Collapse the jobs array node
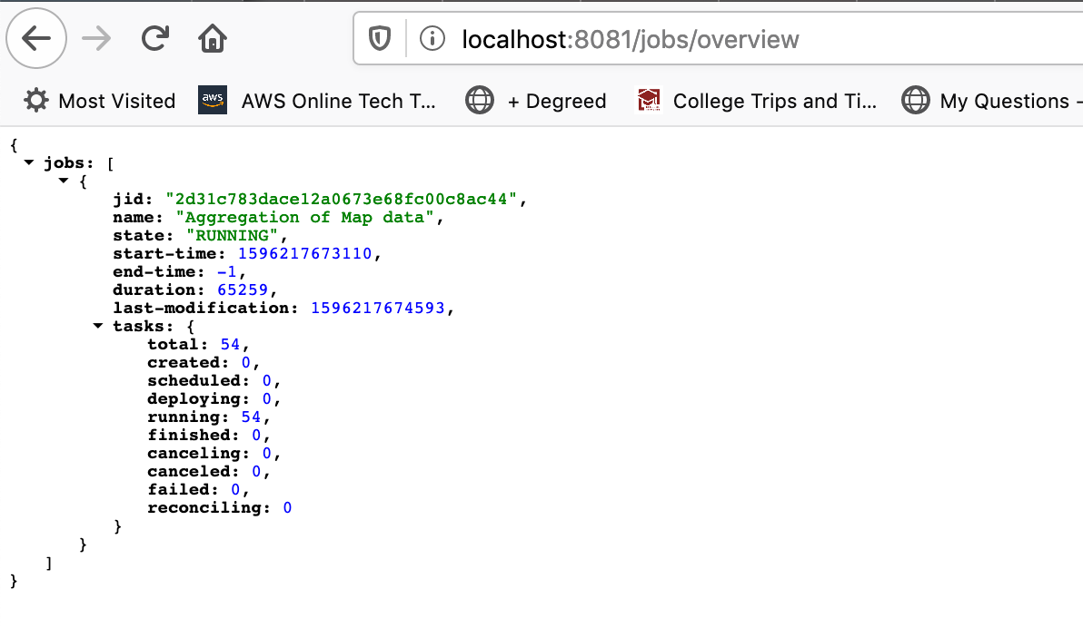Image resolution: width=1083 pixels, height=628 pixels. click(29, 162)
